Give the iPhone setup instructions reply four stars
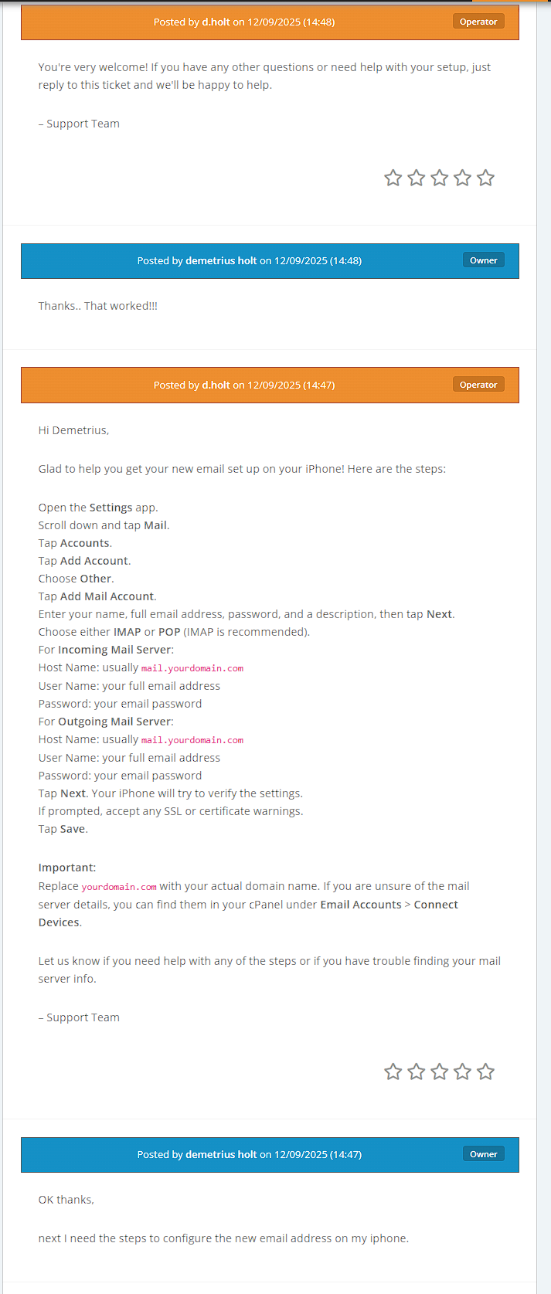This screenshot has height=1294, width=551. [x=462, y=1072]
